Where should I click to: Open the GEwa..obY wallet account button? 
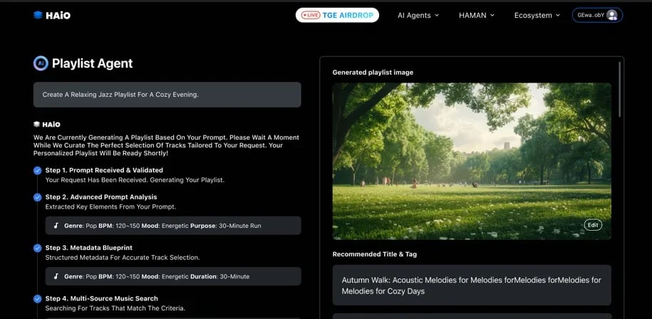(x=597, y=15)
